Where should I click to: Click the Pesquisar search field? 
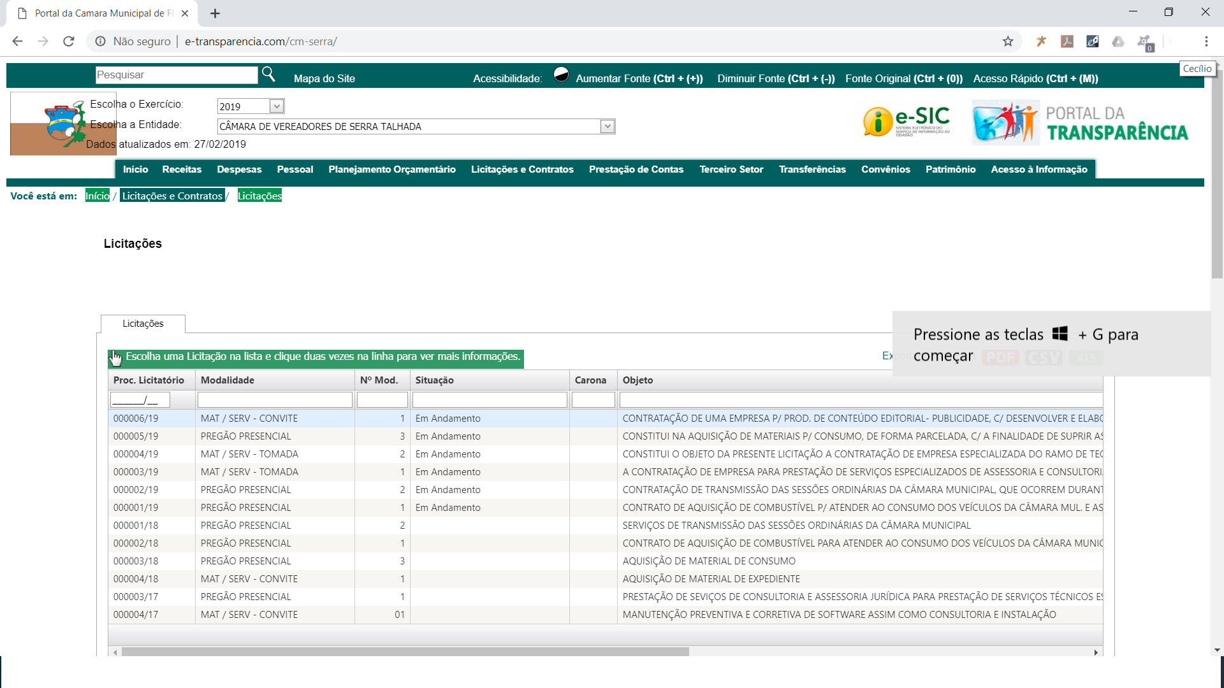(176, 75)
